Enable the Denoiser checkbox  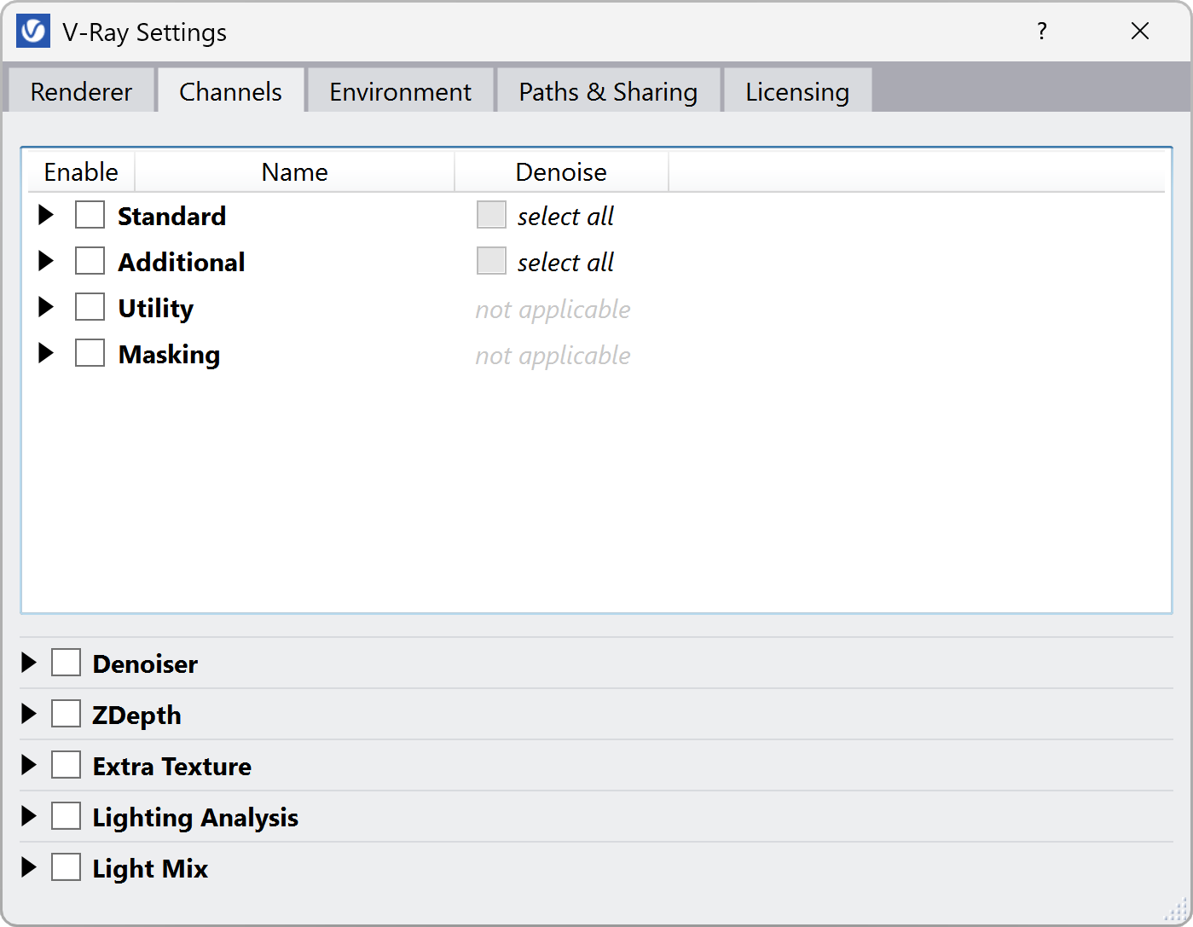(66, 663)
